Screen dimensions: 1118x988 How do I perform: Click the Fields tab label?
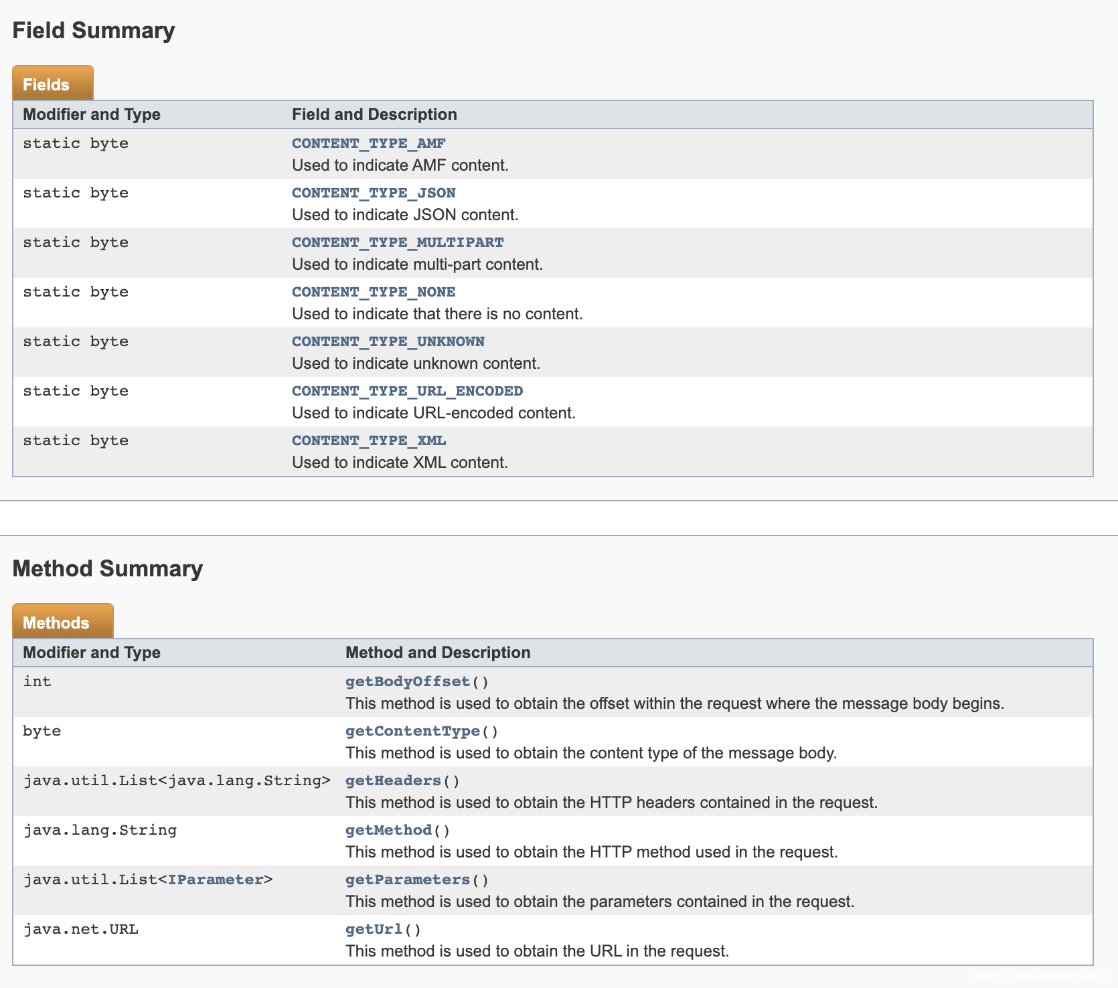point(46,85)
